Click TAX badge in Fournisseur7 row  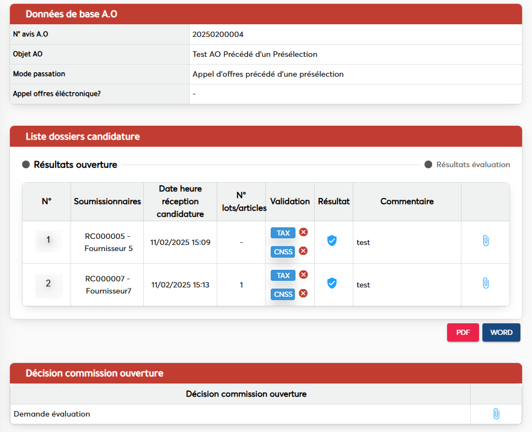pyautogui.click(x=283, y=275)
